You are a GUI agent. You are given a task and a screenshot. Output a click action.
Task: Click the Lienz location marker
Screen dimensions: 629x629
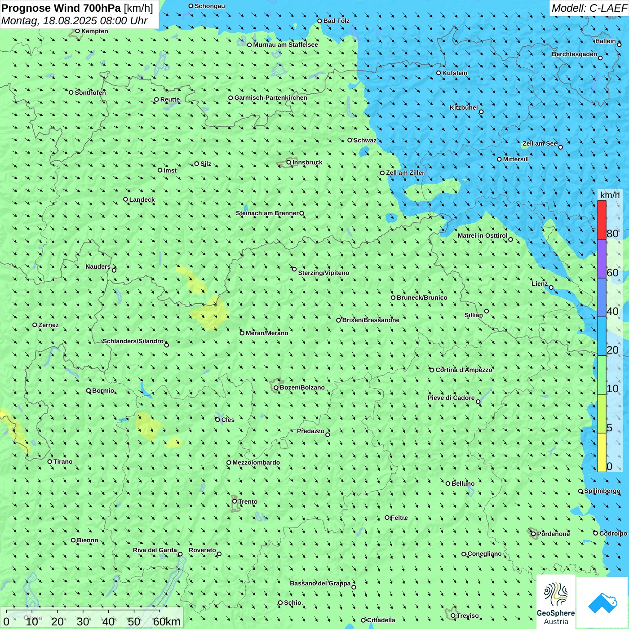(x=551, y=288)
